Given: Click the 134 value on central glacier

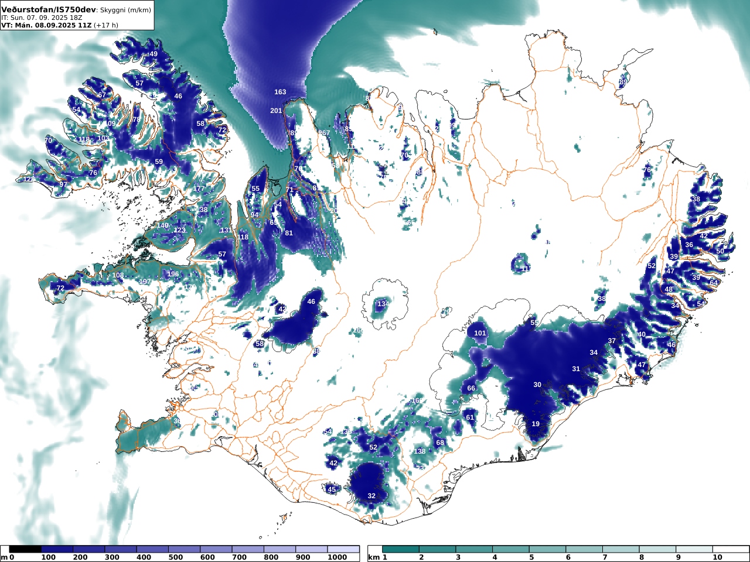Looking at the screenshot, I should [383, 304].
